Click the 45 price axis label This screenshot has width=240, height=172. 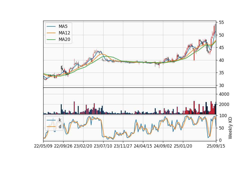pyautogui.click(x=221, y=48)
